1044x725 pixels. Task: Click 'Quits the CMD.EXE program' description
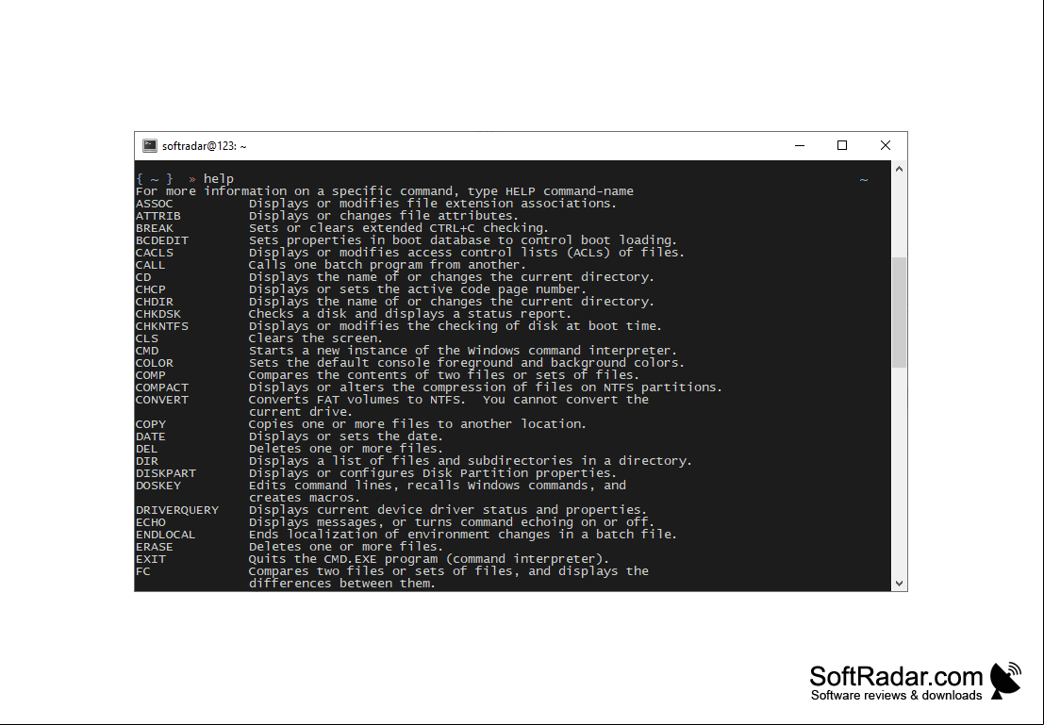pos(429,559)
